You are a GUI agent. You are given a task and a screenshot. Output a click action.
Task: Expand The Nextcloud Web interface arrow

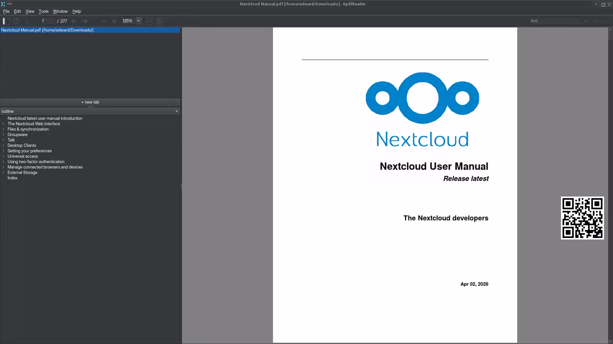pyautogui.click(x=3, y=124)
